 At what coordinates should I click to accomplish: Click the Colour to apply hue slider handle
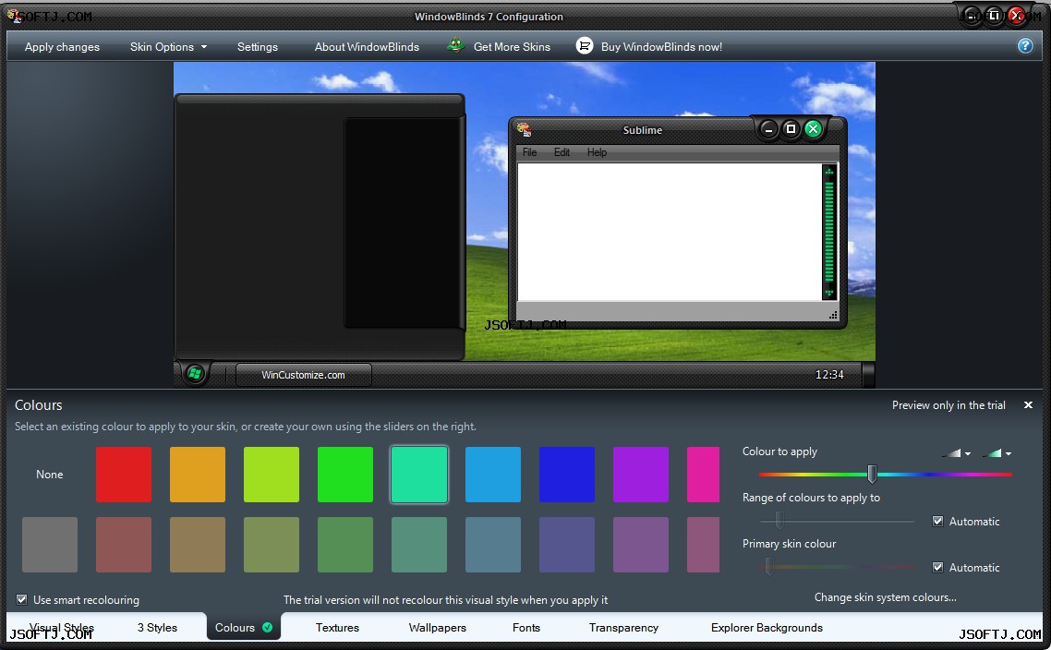click(871, 474)
